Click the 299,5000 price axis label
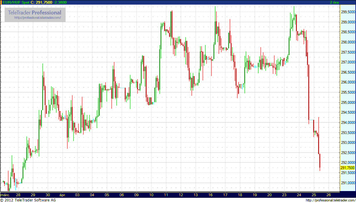Viewport: 356px width, 203px height. pyautogui.click(x=348, y=12)
